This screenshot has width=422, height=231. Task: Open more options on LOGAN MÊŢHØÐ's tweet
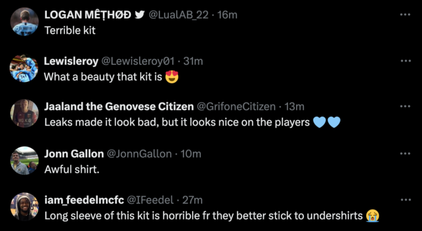pyautogui.click(x=405, y=14)
